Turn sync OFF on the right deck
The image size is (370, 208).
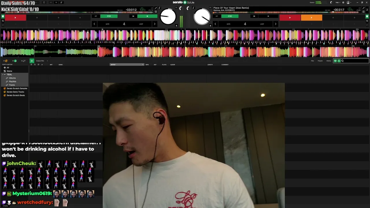tap(217, 16)
